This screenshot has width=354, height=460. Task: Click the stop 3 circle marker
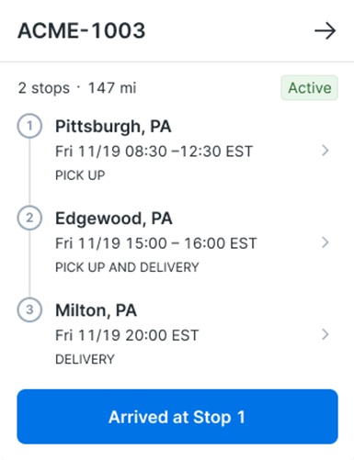pos(29,309)
